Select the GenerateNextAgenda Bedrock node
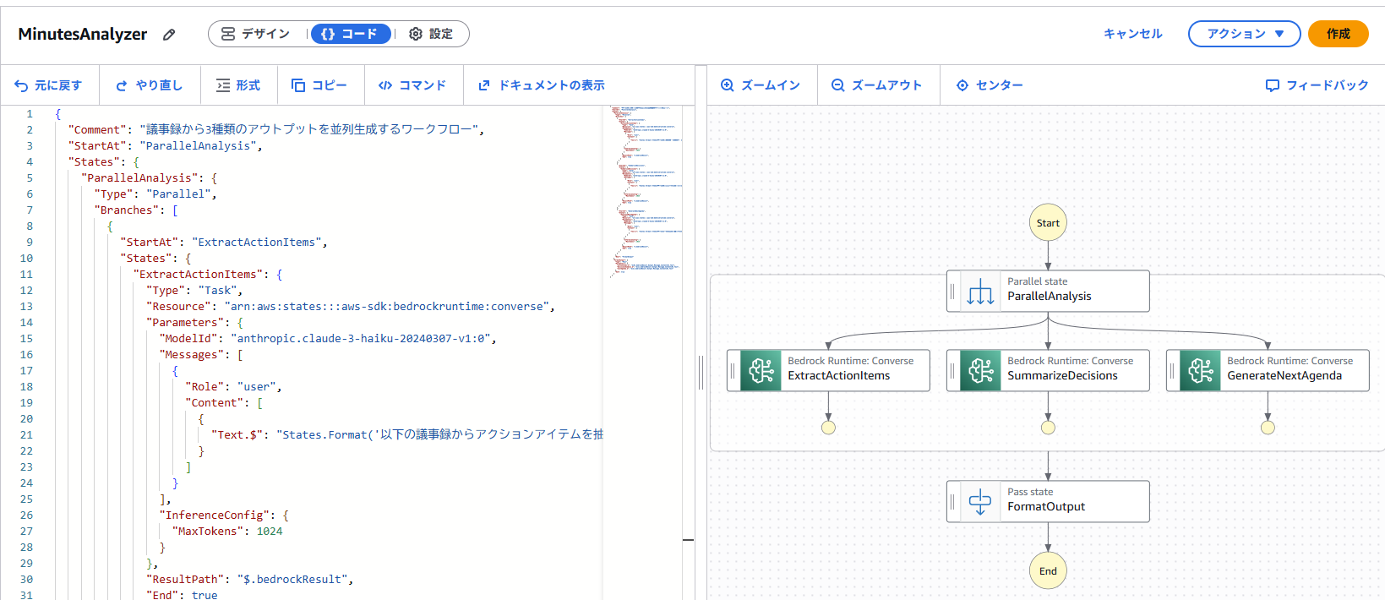Image resolution: width=1385 pixels, height=600 pixels. point(1268,370)
